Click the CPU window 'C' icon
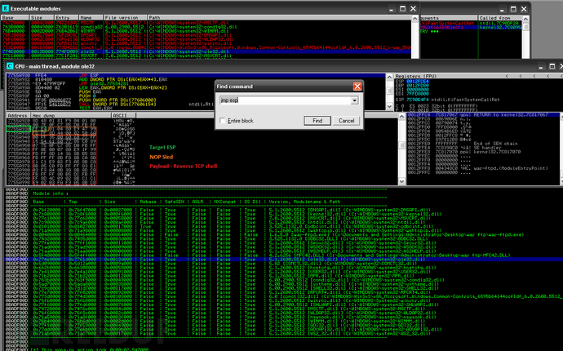Image resolution: width=563 pixels, height=351 pixels. click(x=8, y=64)
